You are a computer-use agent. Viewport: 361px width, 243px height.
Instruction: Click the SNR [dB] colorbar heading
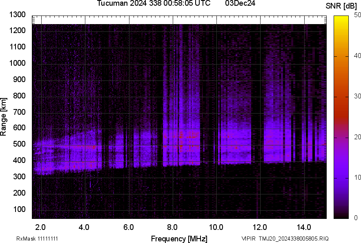pyautogui.click(x=341, y=6)
